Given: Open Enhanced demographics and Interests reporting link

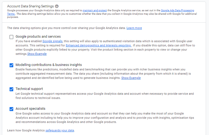Looking at the screenshot, I should click(x=98, y=45).
